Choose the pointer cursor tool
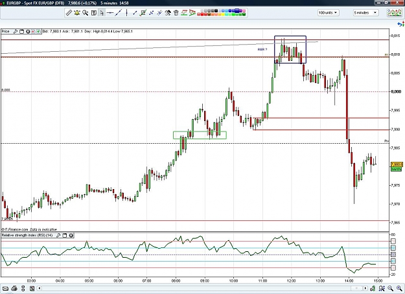Viewport: 405px width, 294px height. (x=102, y=13)
